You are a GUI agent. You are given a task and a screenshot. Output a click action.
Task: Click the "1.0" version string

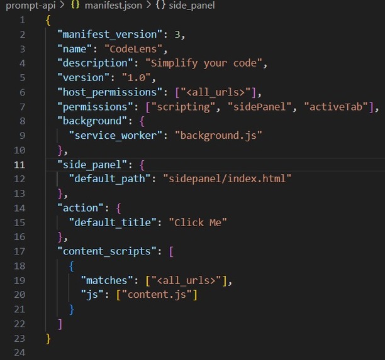tap(137, 78)
